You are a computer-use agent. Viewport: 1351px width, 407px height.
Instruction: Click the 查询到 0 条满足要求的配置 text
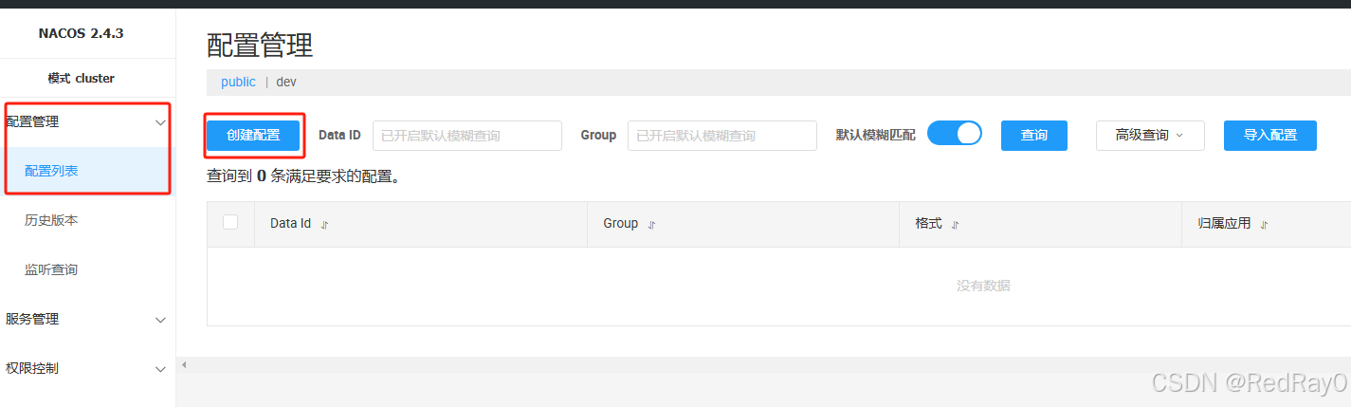click(x=303, y=176)
